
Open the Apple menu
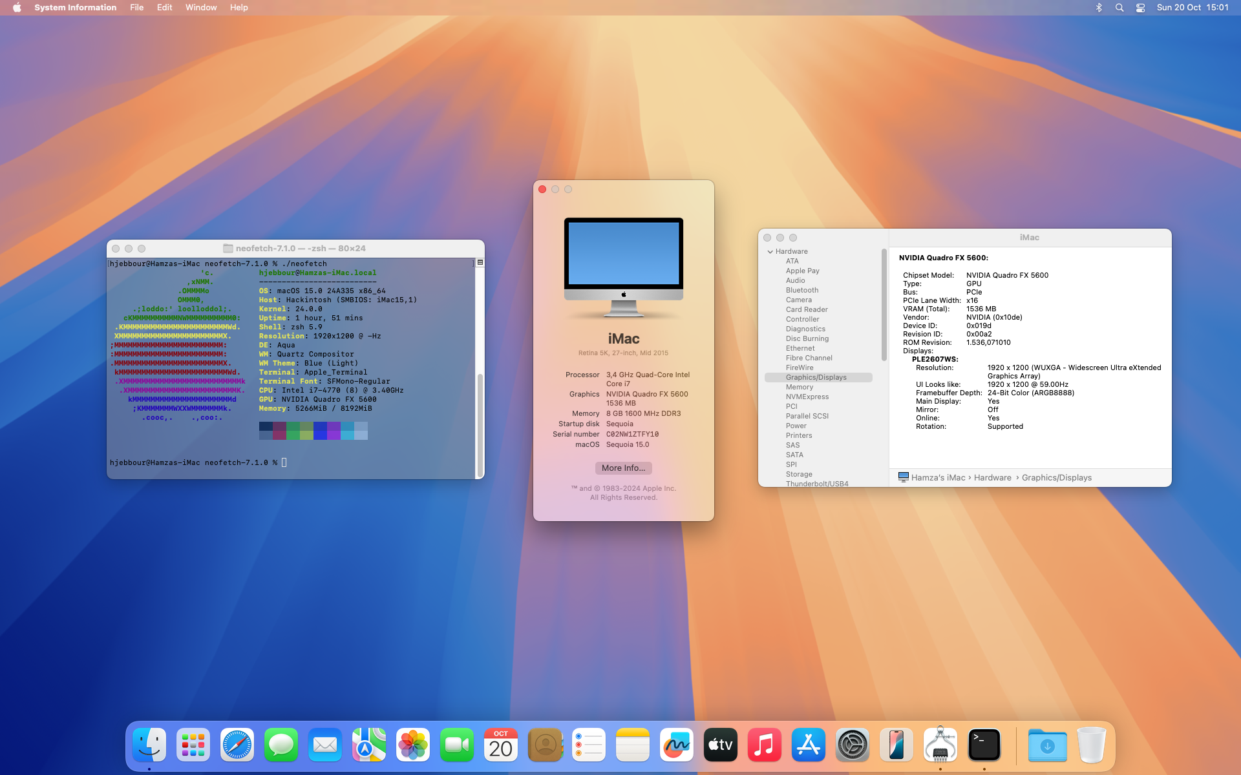click(17, 8)
